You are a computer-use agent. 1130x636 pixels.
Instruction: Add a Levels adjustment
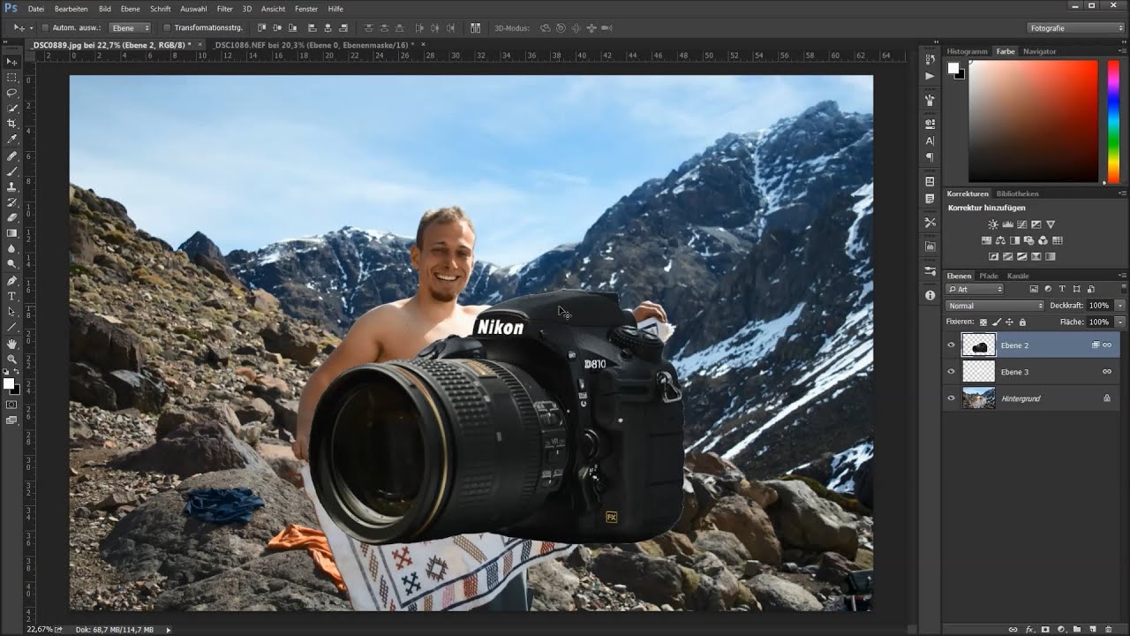click(x=1007, y=224)
